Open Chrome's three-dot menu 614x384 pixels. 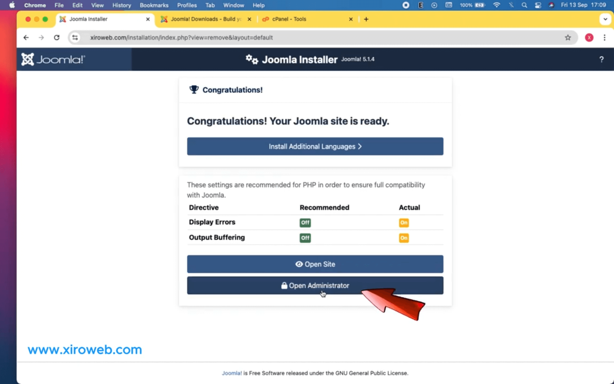(x=604, y=38)
